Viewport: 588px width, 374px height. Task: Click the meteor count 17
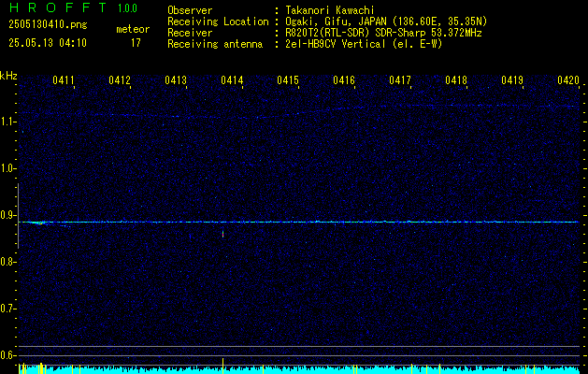136,43
